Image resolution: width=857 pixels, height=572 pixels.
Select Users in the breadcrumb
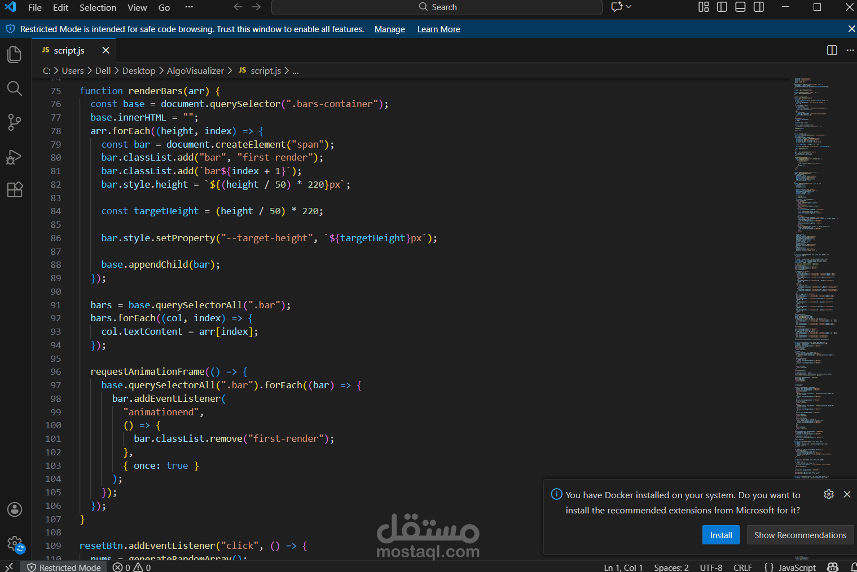click(x=73, y=70)
